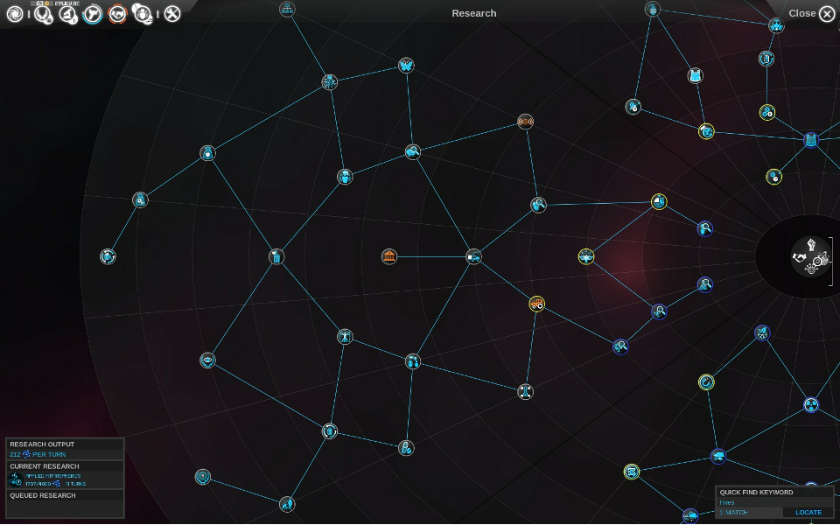Select the yellow-ringed face technology node
Viewport: 840px width, 525px height.
click(707, 131)
